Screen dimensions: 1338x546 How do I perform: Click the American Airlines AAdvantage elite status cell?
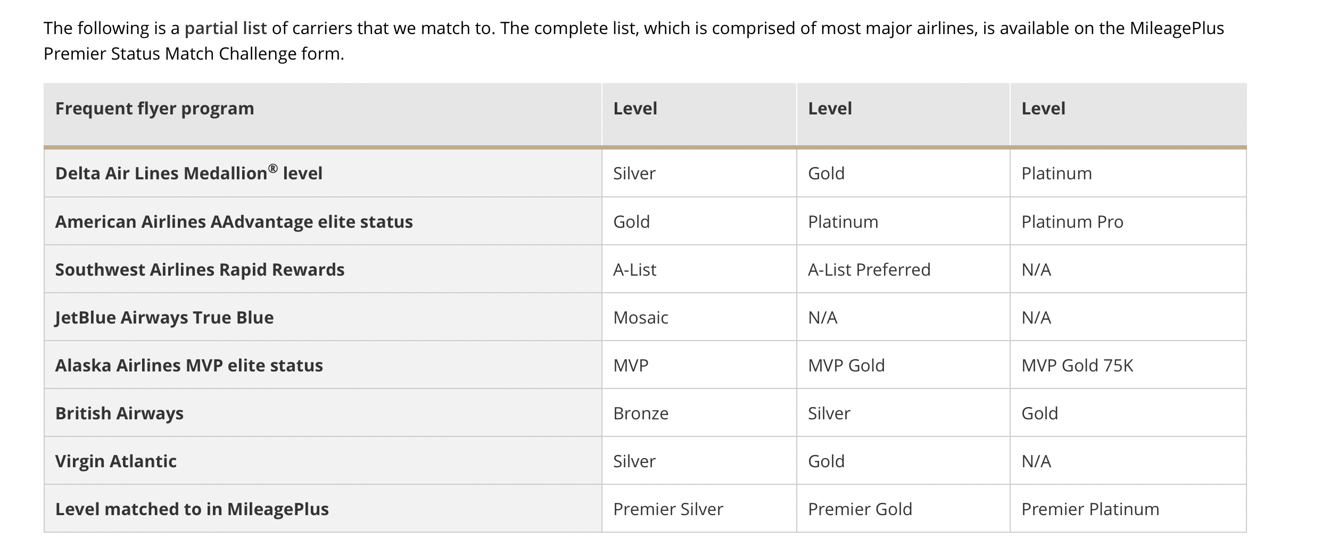[x=234, y=222]
